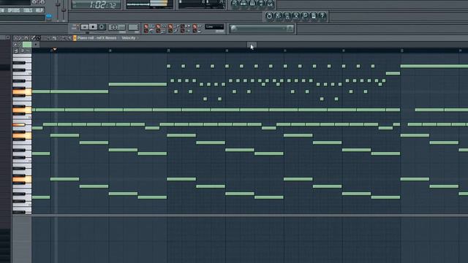Click the topmost highlighted orange piano key

coord(22,92)
